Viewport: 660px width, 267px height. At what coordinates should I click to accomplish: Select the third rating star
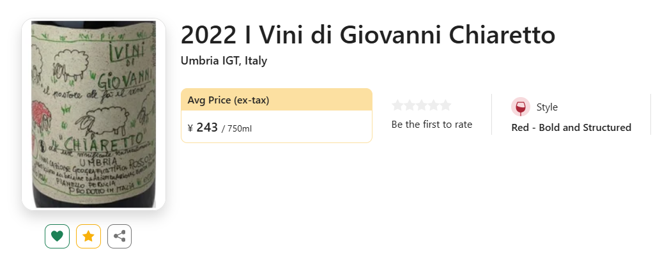pyautogui.click(x=421, y=105)
